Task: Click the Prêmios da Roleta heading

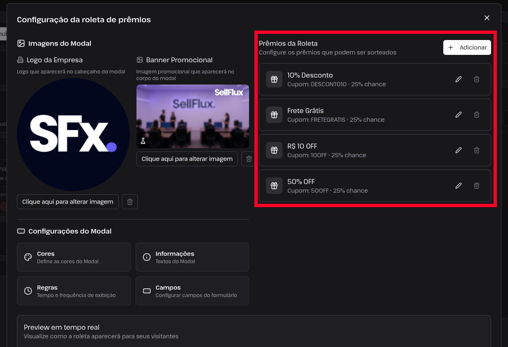Action: [x=288, y=43]
